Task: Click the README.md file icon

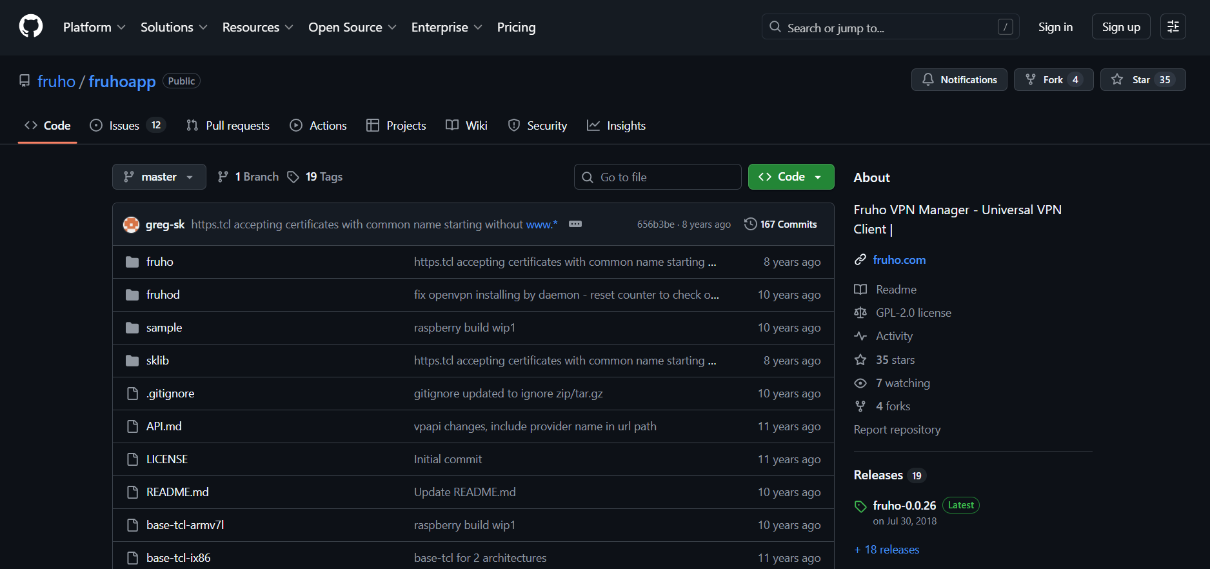Action: 132,492
